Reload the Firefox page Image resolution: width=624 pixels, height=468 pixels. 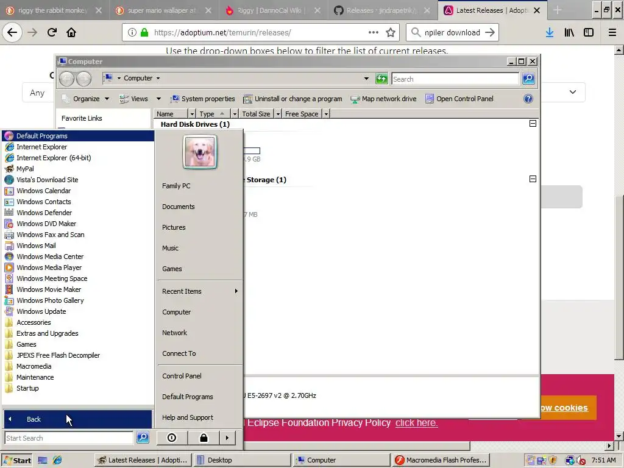click(52, 32)
